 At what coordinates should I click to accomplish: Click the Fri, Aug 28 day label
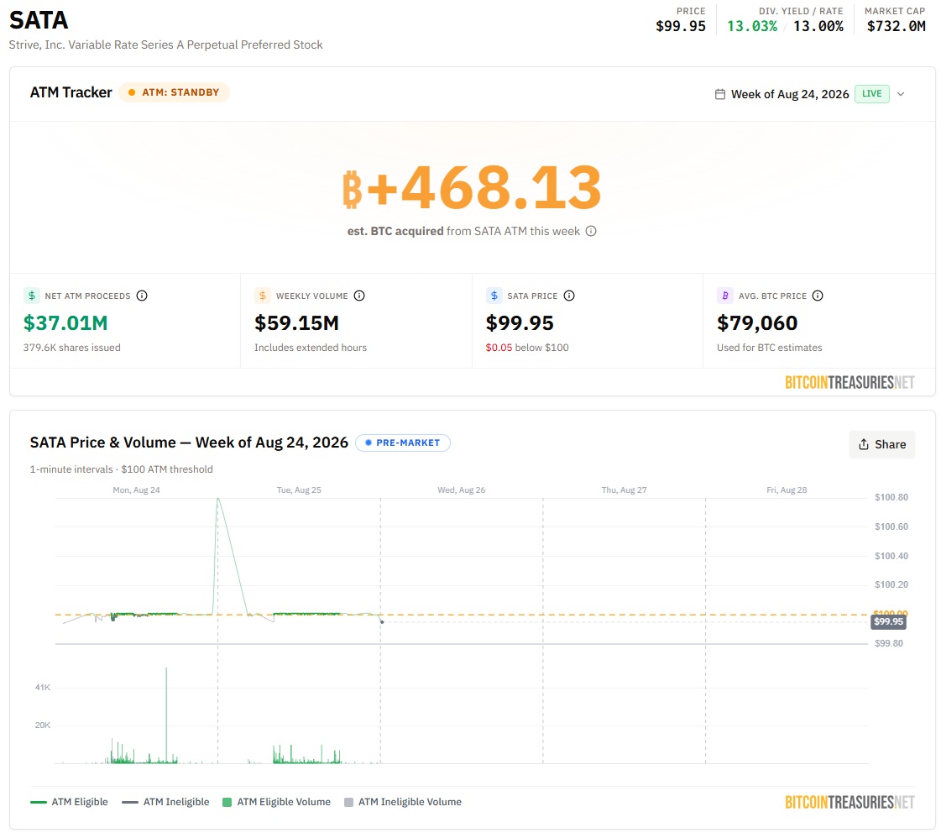pyautogui.click(x=787, y=490)
